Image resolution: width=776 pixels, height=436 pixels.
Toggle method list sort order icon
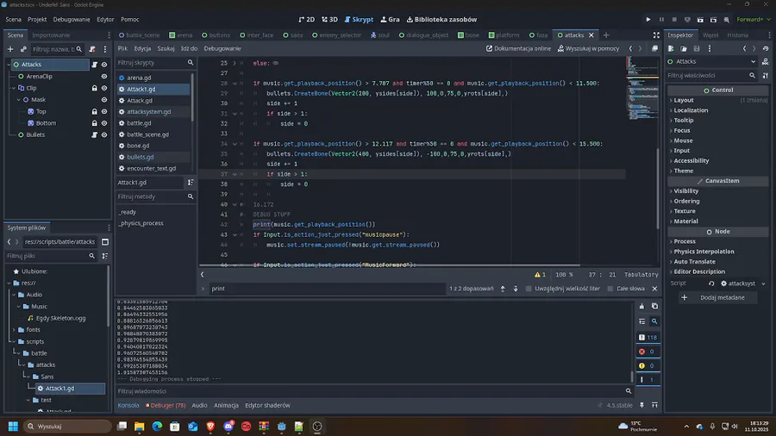191,183
